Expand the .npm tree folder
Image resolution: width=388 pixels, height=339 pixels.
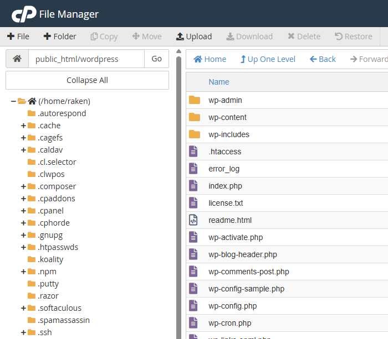[23, 272]
